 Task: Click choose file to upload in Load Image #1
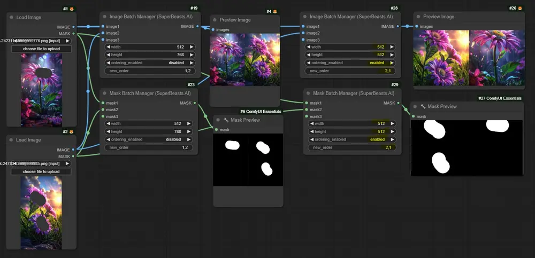click(41, 49)
